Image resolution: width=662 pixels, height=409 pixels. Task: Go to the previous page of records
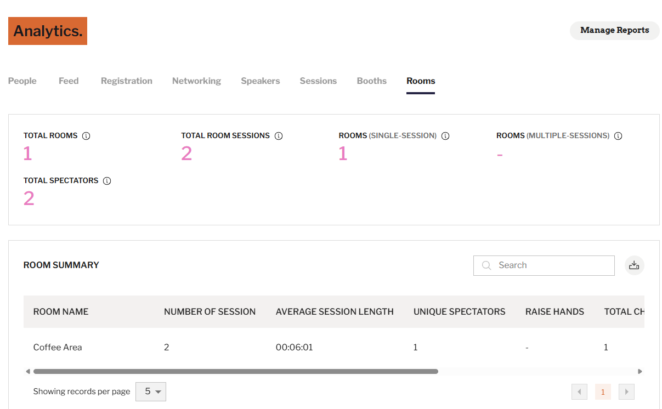point(579,392)
